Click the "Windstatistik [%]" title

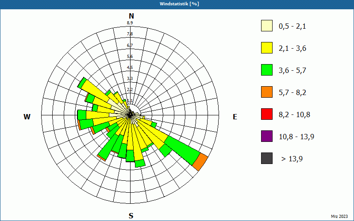[179, 4]
